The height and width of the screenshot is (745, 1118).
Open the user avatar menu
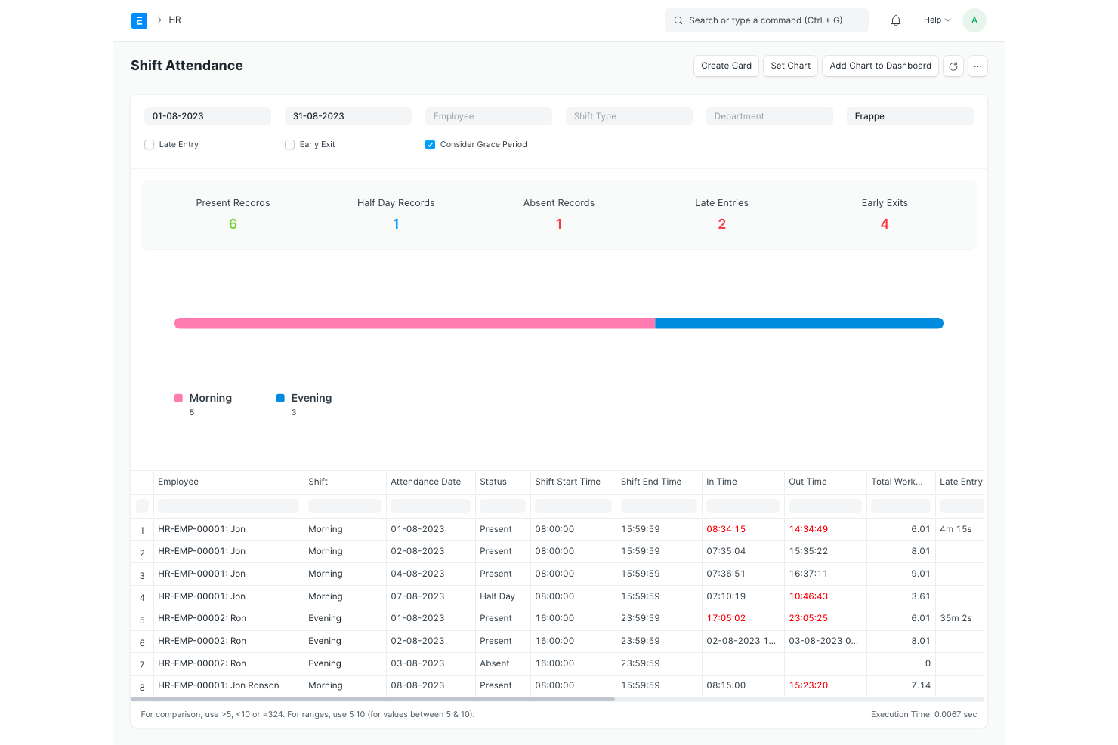pyautogui.click(x=974, y=20)
